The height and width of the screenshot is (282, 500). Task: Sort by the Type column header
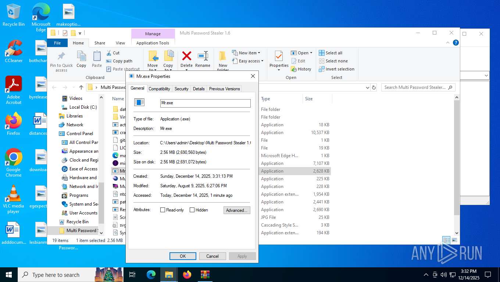(x=281, y=99)
